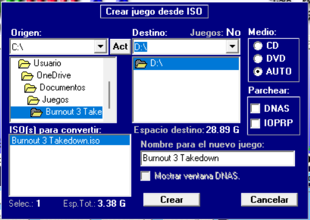Click the Origen tree vertical scrollbar thumb

(x=109, y=95)
